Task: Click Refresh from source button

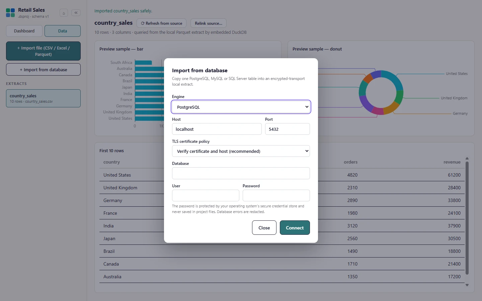Action: tap(162, 23)
